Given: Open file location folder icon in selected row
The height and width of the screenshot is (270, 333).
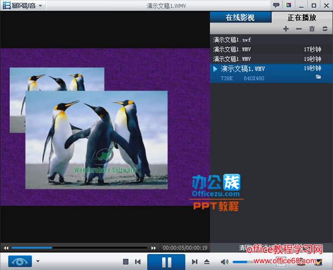Looking at the screenshot, I should click(318, 77).
